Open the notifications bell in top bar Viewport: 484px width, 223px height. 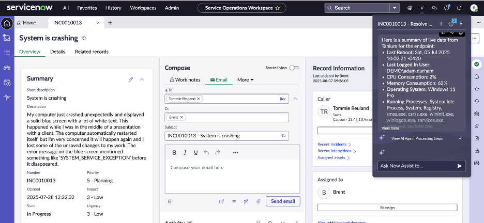tap(459, 8)
